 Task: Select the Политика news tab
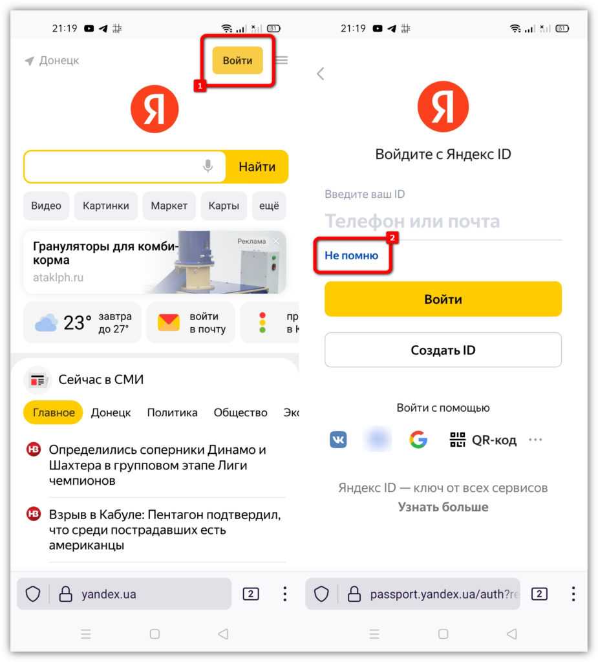click(x=172, y=412)
